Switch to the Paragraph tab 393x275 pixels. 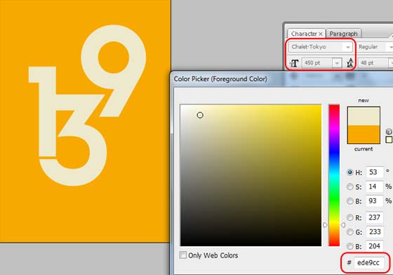343,34
